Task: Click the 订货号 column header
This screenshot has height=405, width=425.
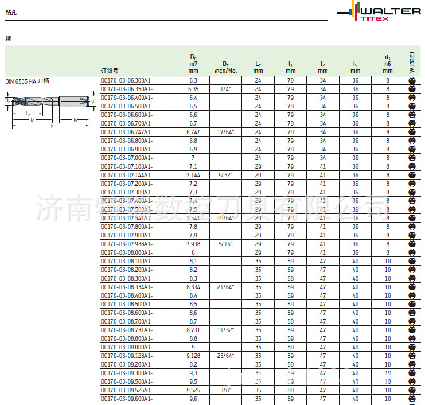Action: click(110, 71)
